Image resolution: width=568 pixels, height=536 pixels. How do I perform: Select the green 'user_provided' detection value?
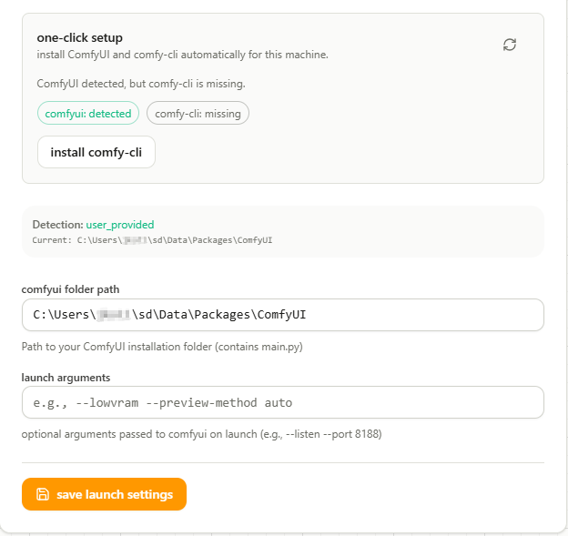coord(120,225)
